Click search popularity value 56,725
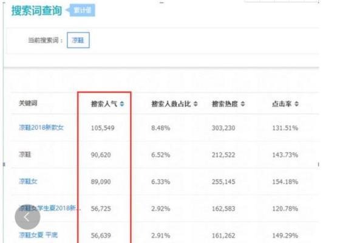 click(x=101, y=208)
